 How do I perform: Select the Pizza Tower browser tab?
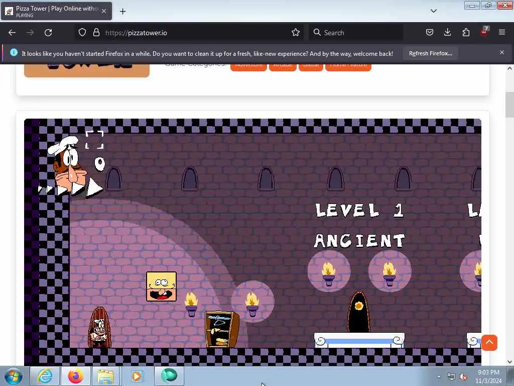pos(56,11)
